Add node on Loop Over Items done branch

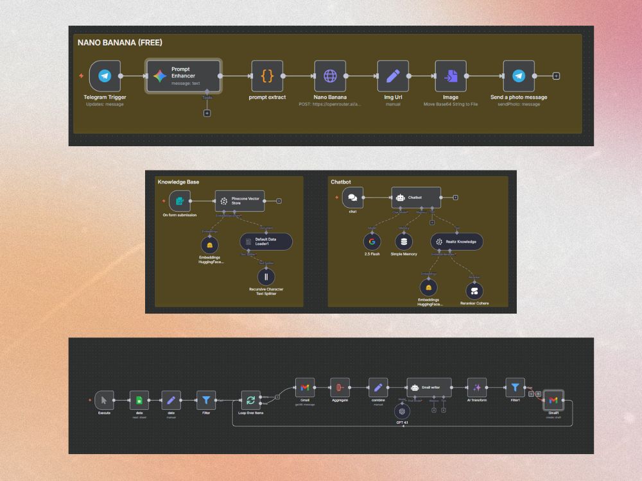(x=277, y=397)
